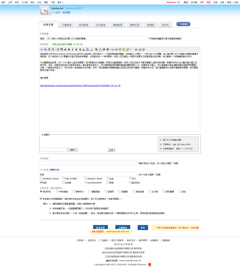The image size is (240, 269).
Task: Check the SQL AZURE category
Action: tap(63, 178)
